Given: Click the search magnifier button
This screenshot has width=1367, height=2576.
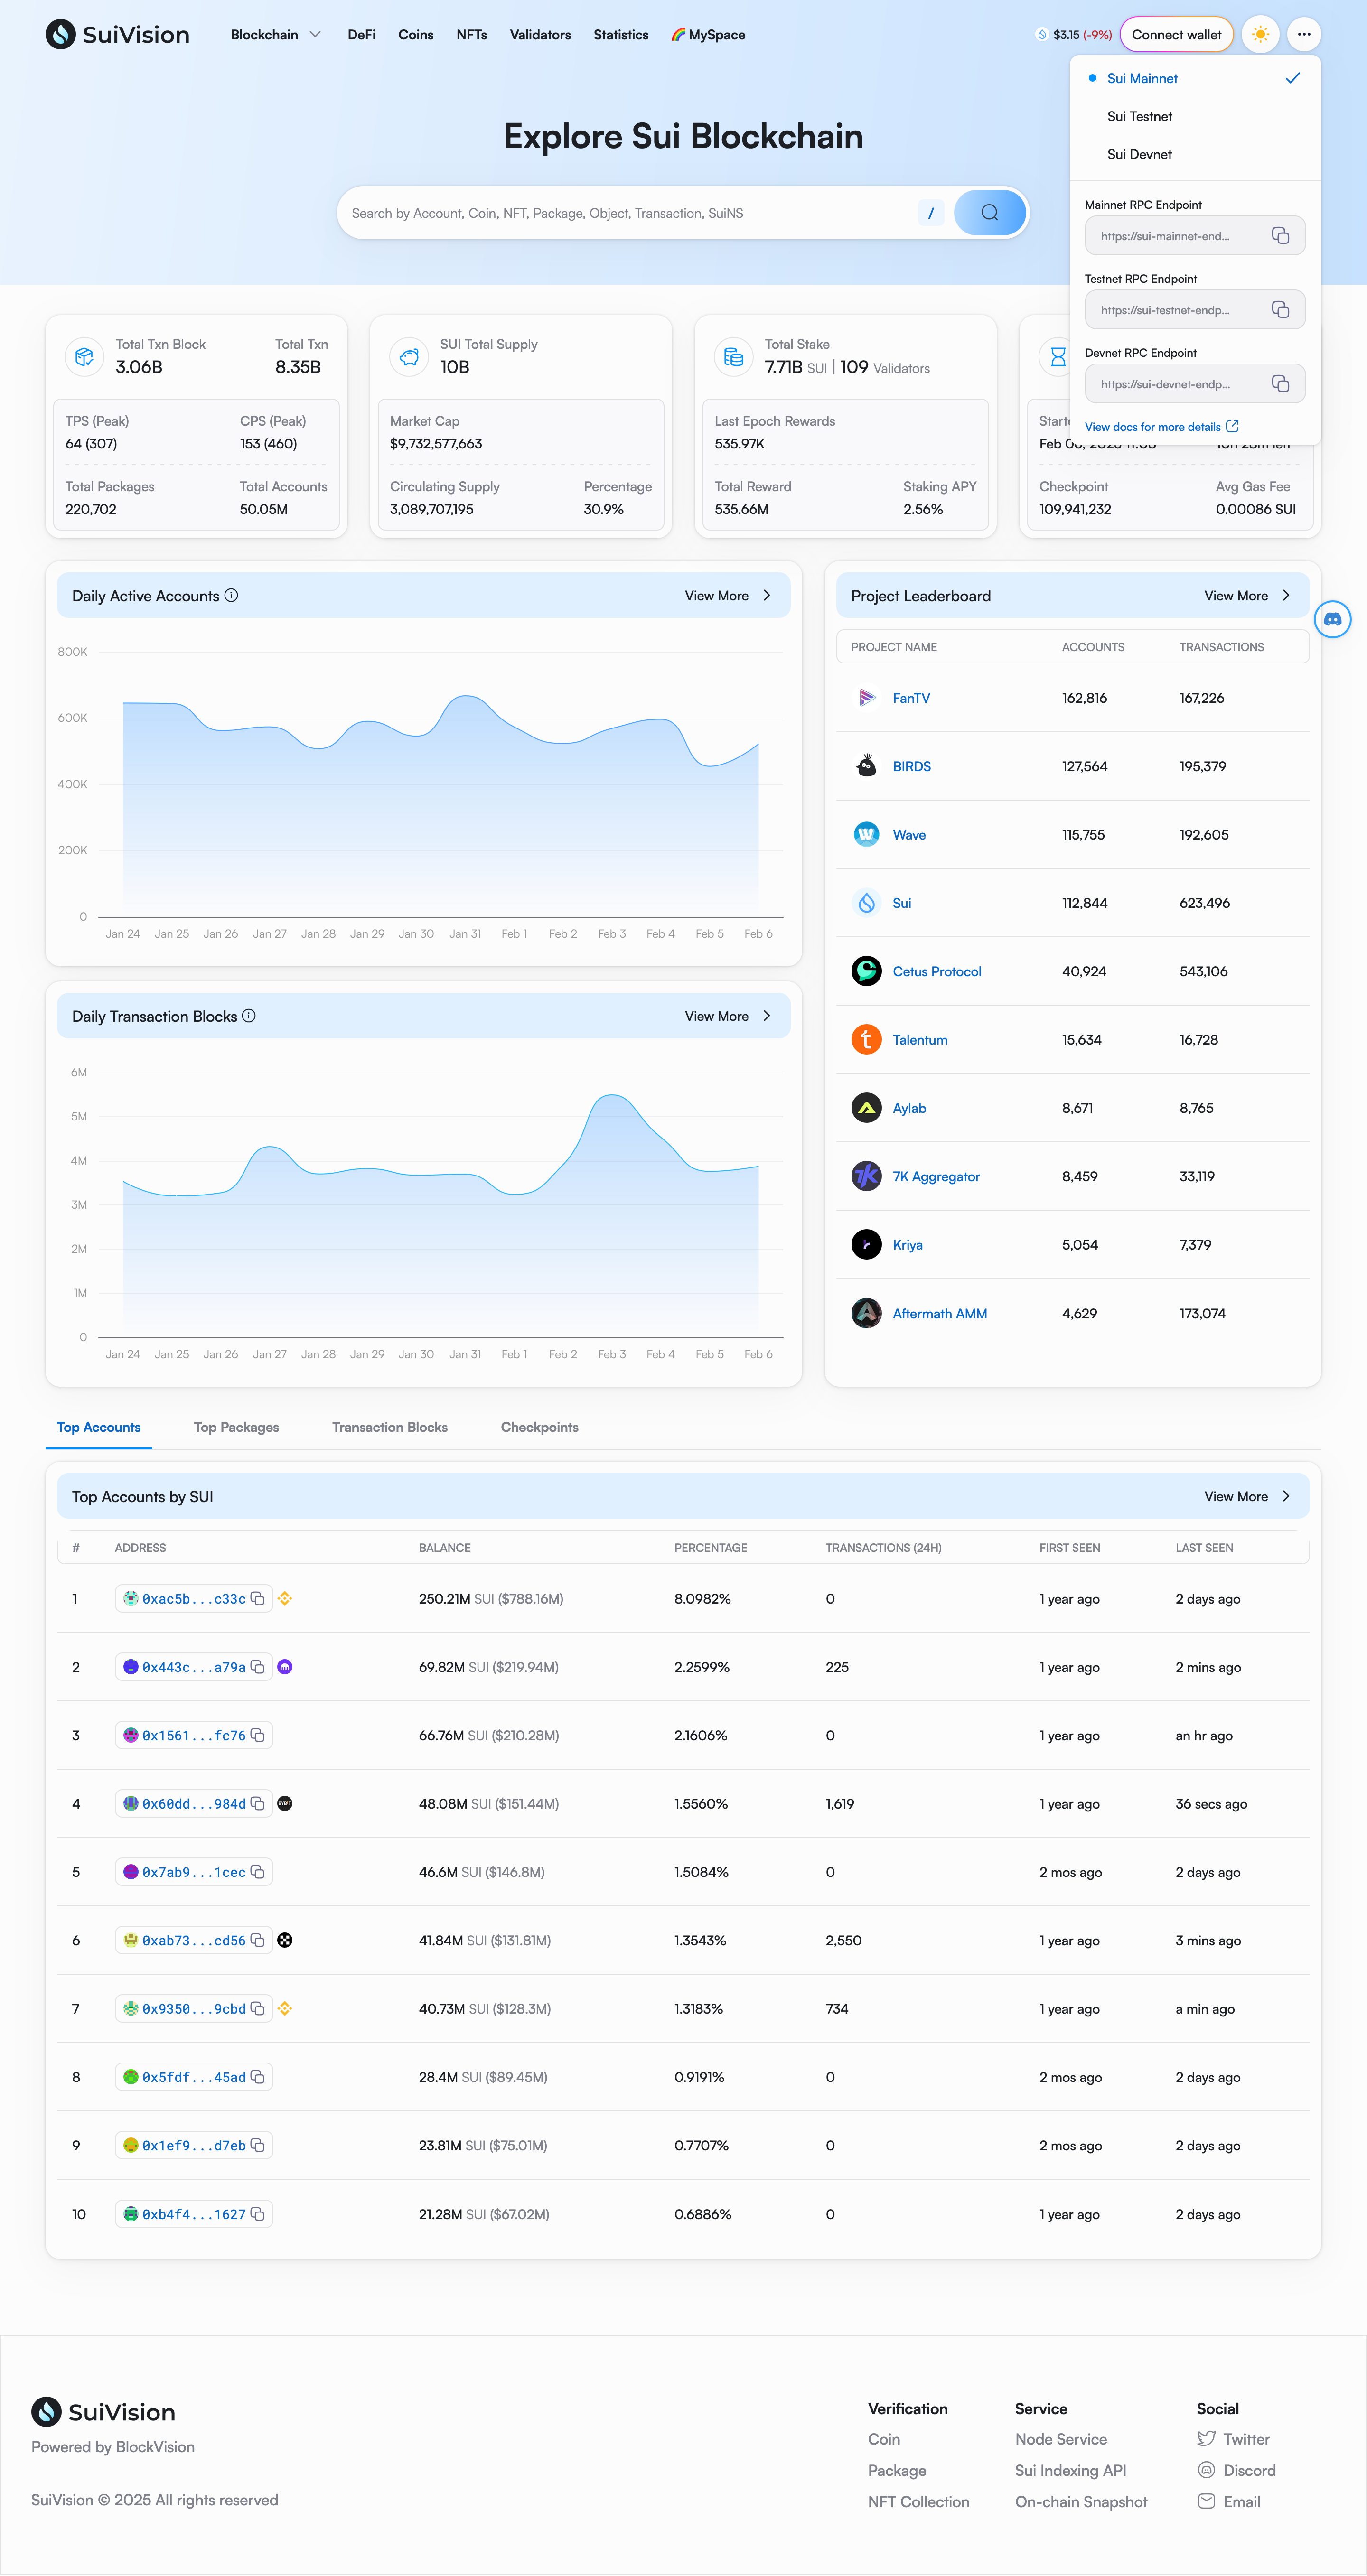Looking at the screenshot, I should 989,213.
